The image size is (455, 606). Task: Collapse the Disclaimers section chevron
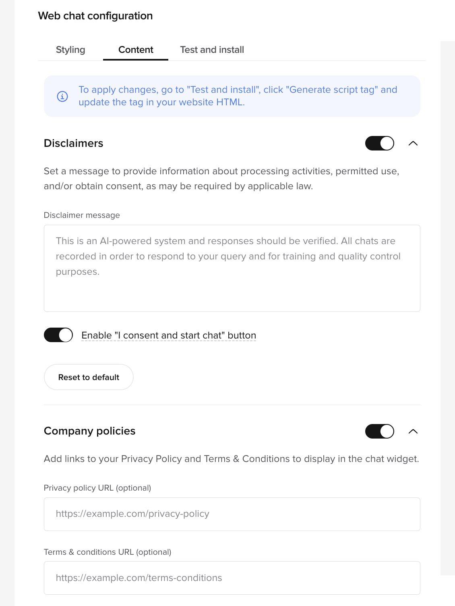pyautogui.click(x=414, y=144)
